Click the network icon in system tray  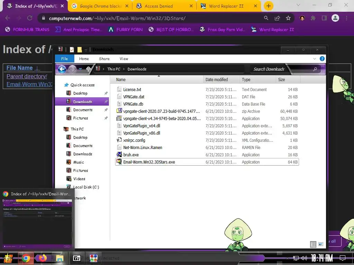[x=296, y=258]
